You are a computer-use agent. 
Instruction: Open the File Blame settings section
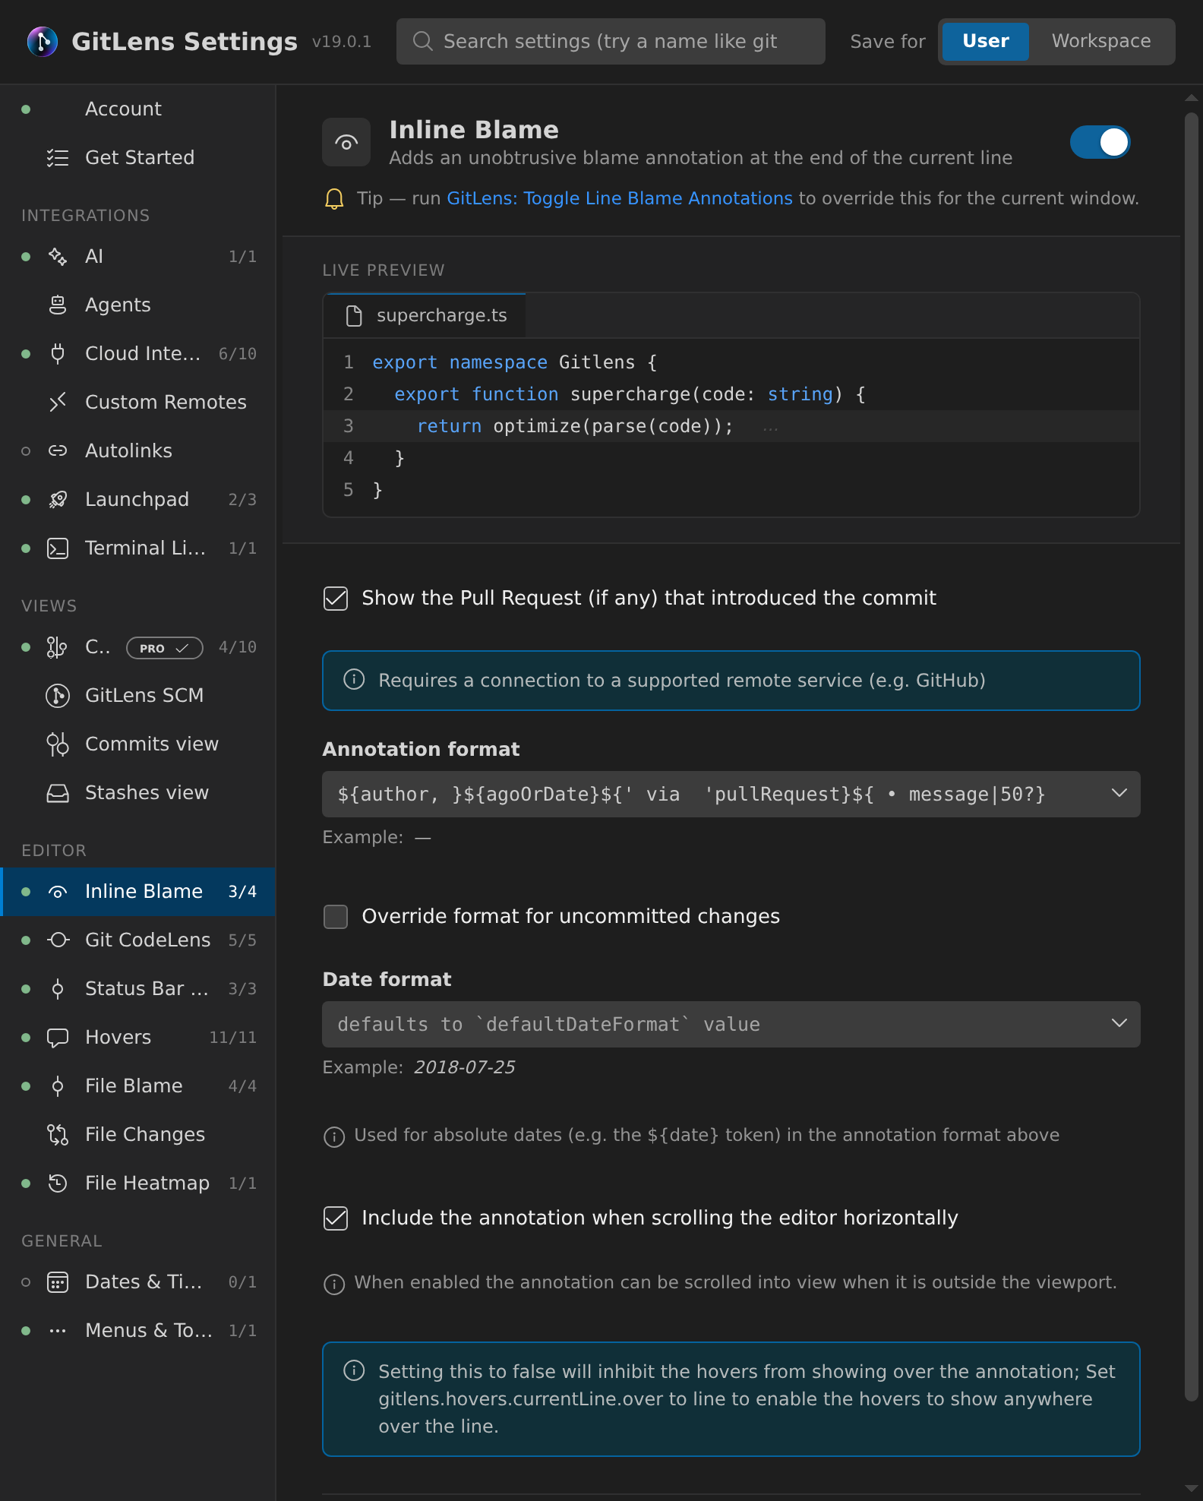[x=137, y=1086]
